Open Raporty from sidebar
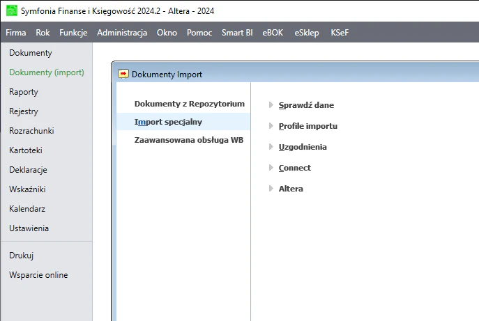 pyautogui.click(x=24, y=92)
